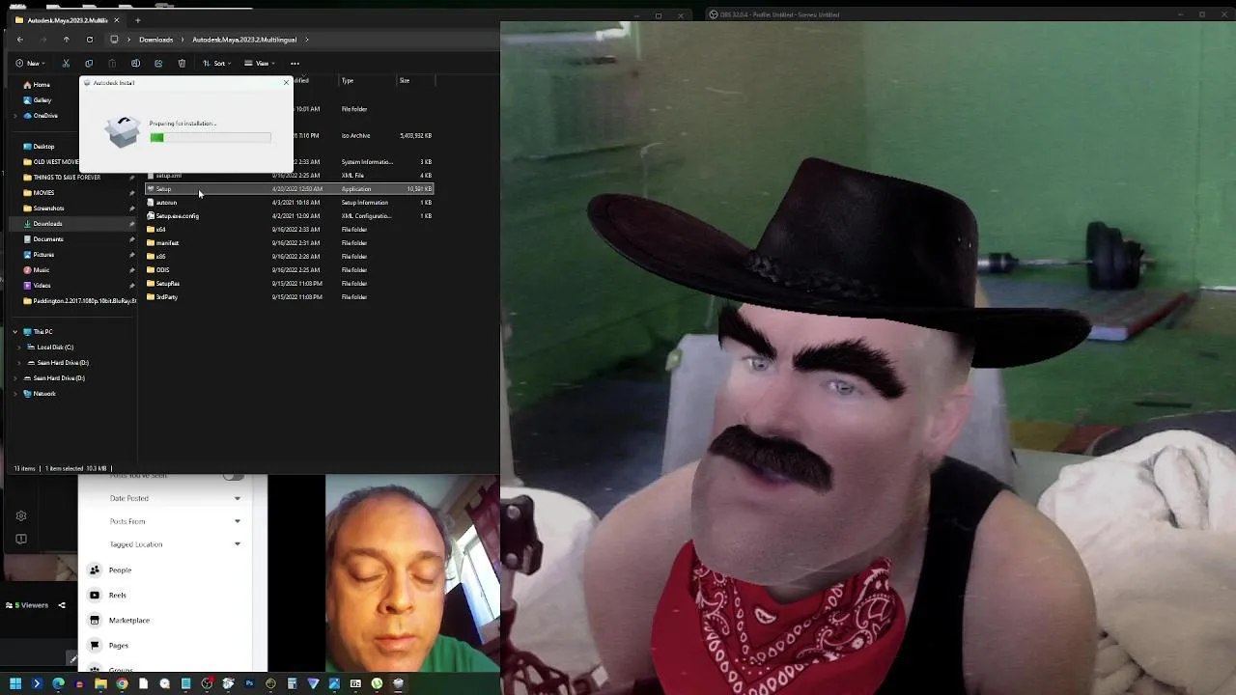
Task: Expand the Local Disk (C:) node
Action: coord(18,347)
